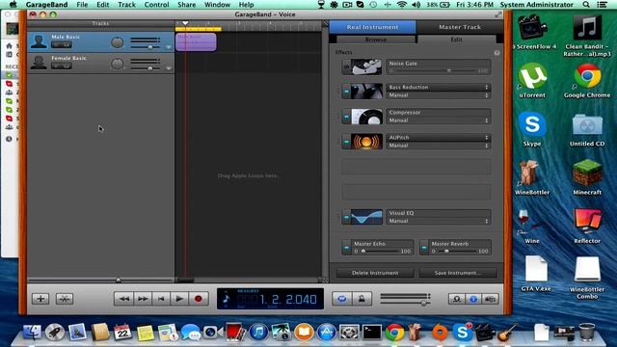Toggle the Compressor effect
The width and height of the screenshot is (617, 347).
click(346, 117)
